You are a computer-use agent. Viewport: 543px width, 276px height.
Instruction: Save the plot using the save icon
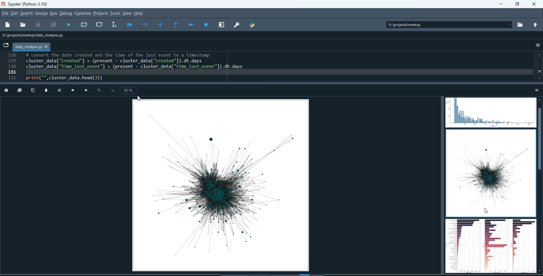(6, 90)
